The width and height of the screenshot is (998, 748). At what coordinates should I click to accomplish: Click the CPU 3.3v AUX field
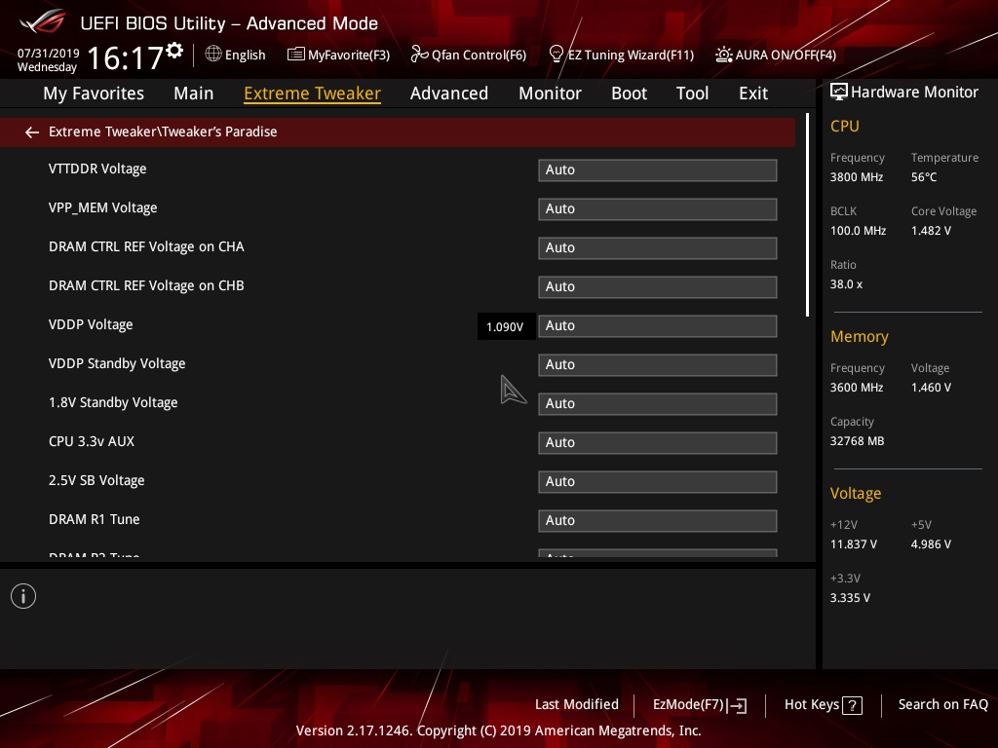(658, 443)
